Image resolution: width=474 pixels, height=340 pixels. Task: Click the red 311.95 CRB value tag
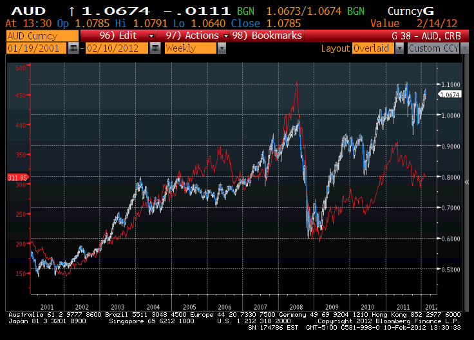pyautogui.click(x=17, y=177)
